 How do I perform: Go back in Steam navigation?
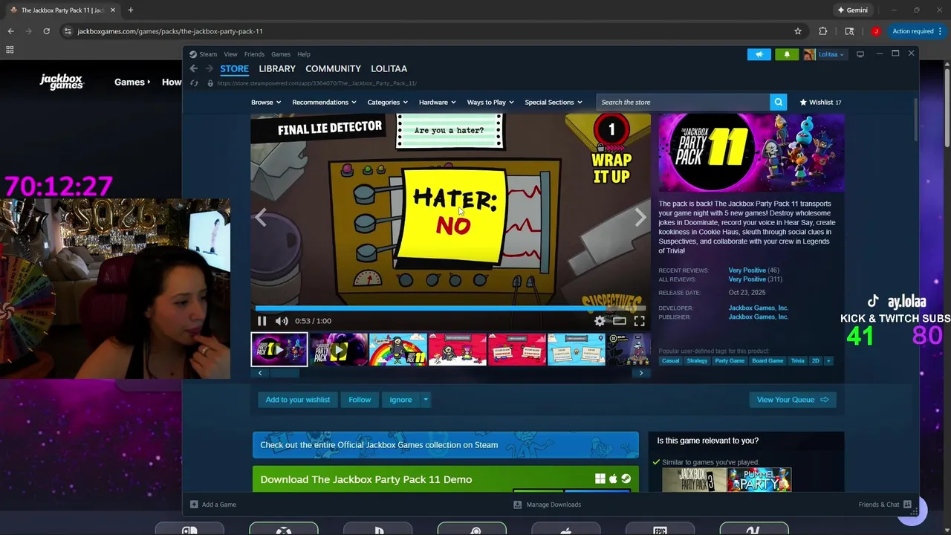pos(194,68)
